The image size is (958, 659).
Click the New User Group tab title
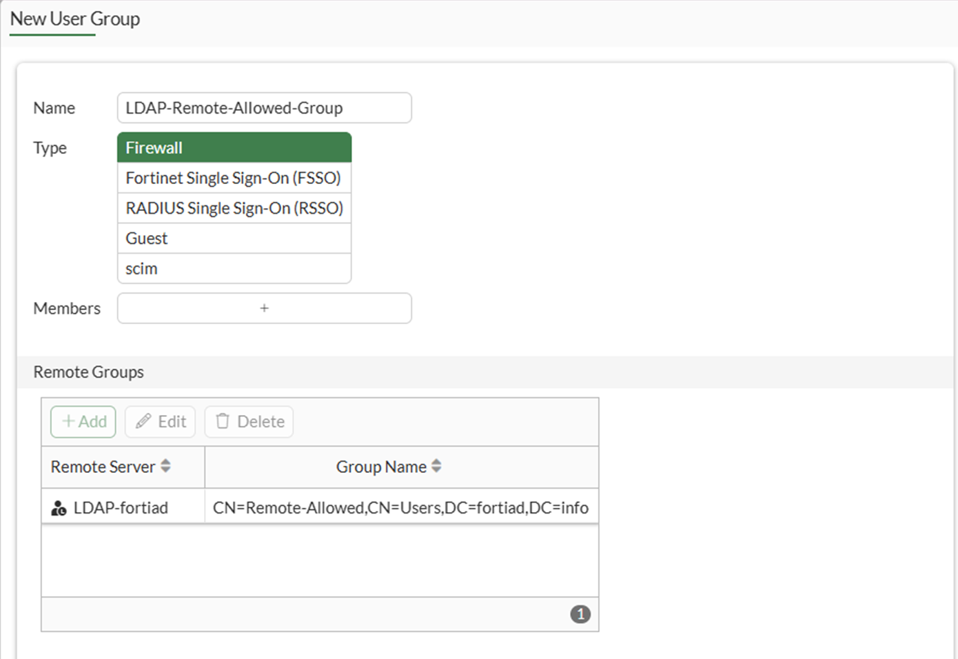[75, 19]
